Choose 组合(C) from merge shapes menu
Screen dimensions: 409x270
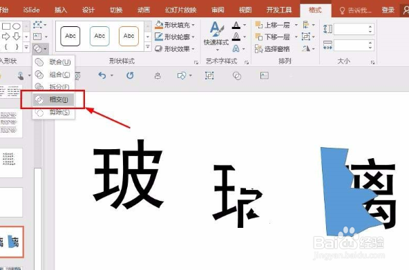pos(53,75)
